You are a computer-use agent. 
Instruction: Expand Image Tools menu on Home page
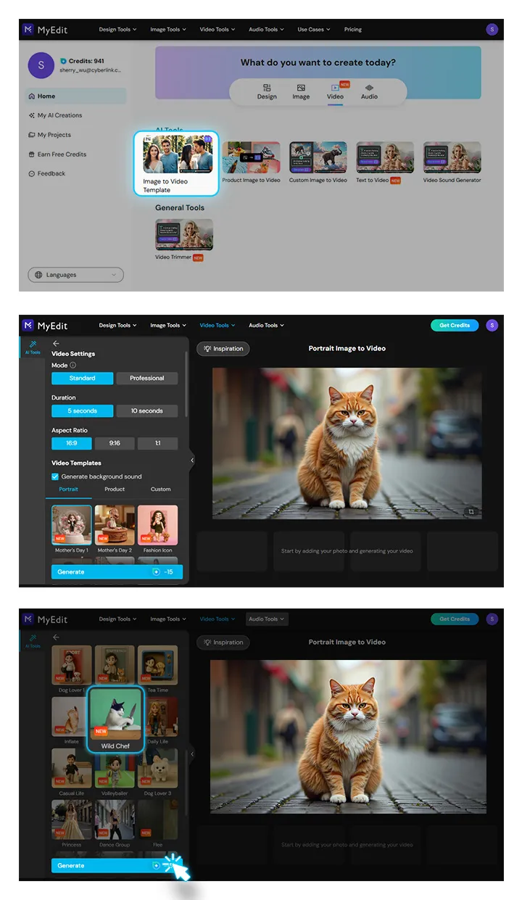168,30
